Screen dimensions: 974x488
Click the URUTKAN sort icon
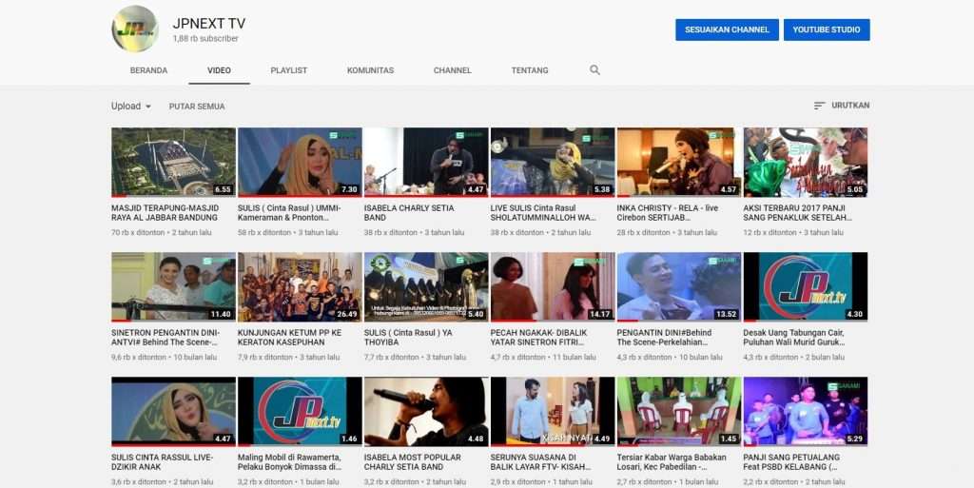(x=819, y=106)
